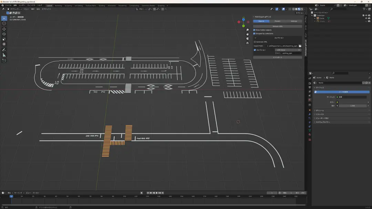Open the Object Constraints properties tab
The image size is (372, 209).
pos(310,126)
